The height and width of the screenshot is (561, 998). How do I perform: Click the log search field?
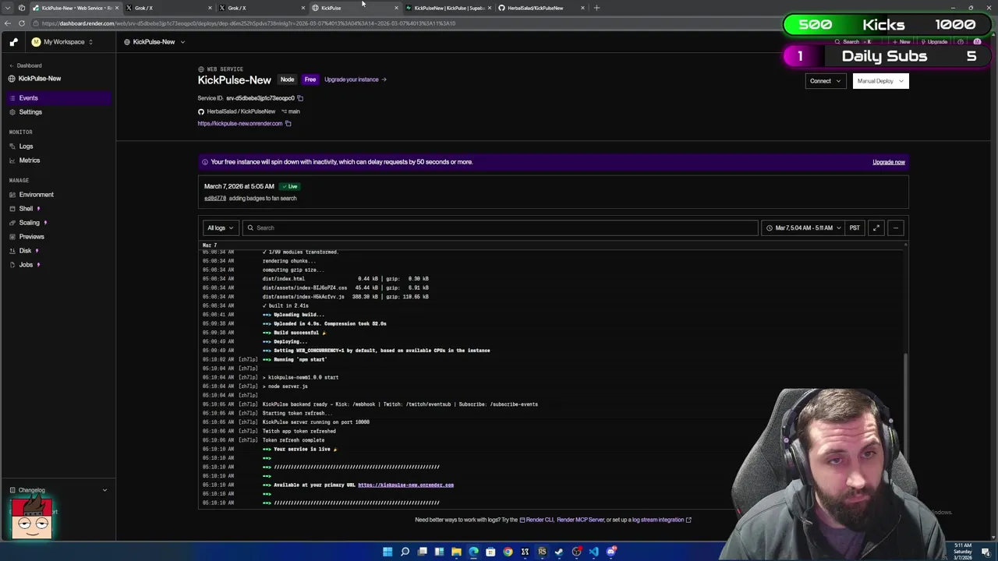click(500, 228)
